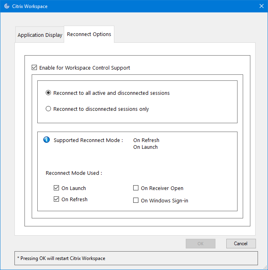Click the blue information icon
Screen dimensions: 268x270
tap(47, 140)
